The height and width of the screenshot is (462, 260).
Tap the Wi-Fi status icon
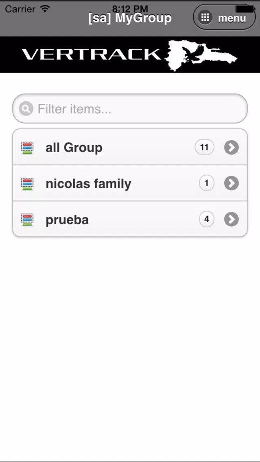45,9
